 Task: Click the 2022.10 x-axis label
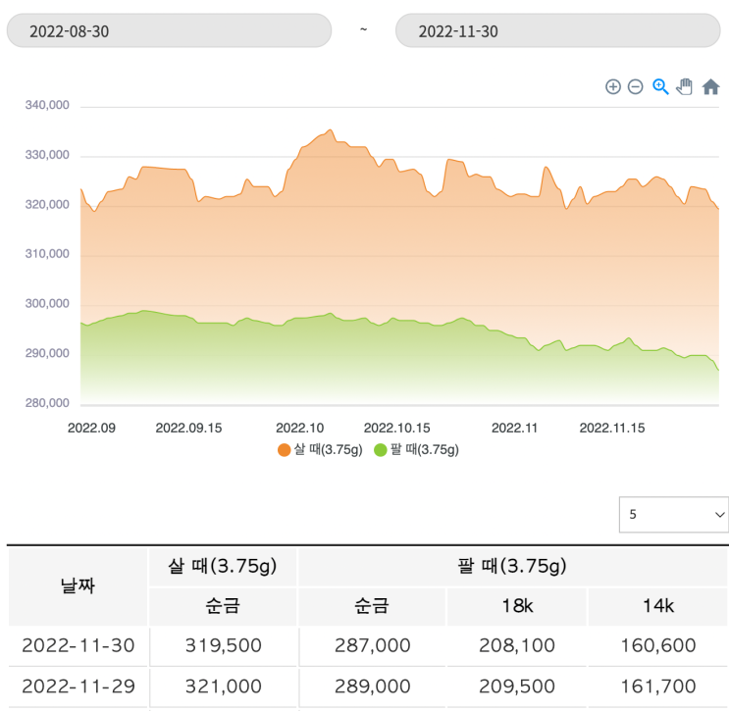pyautogui.click(x=299, y=428)
